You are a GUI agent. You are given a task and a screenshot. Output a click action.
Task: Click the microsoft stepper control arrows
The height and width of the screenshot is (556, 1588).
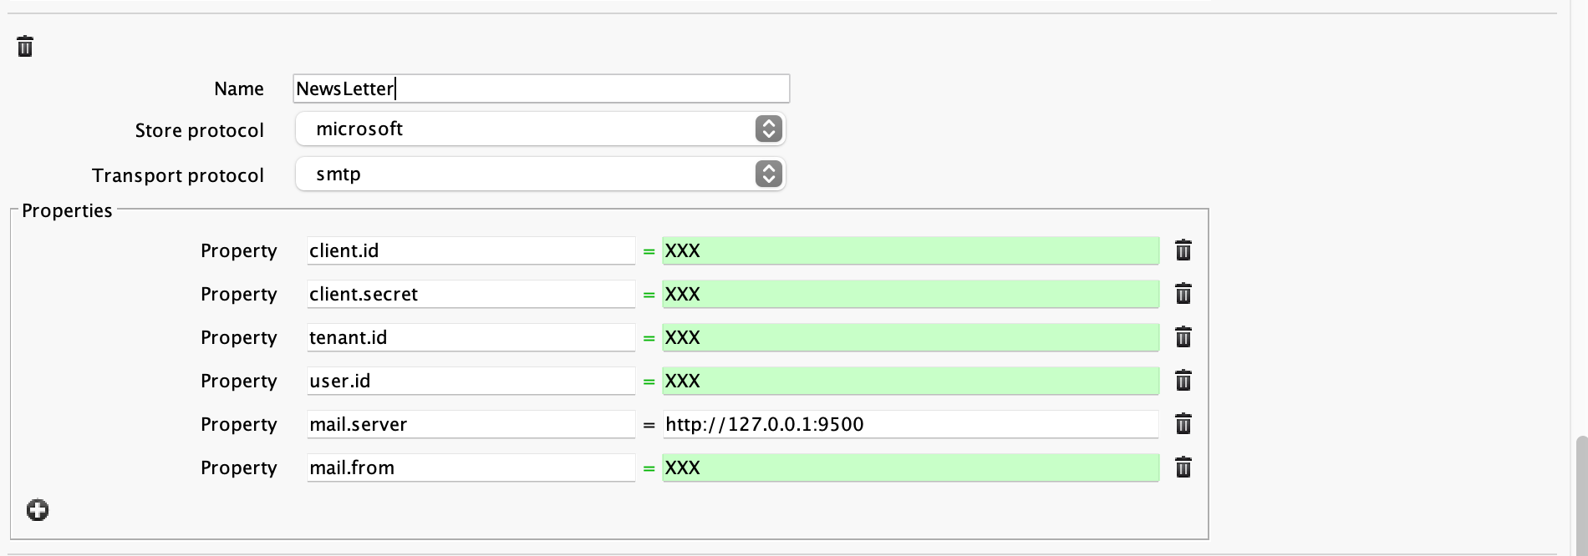768,129
